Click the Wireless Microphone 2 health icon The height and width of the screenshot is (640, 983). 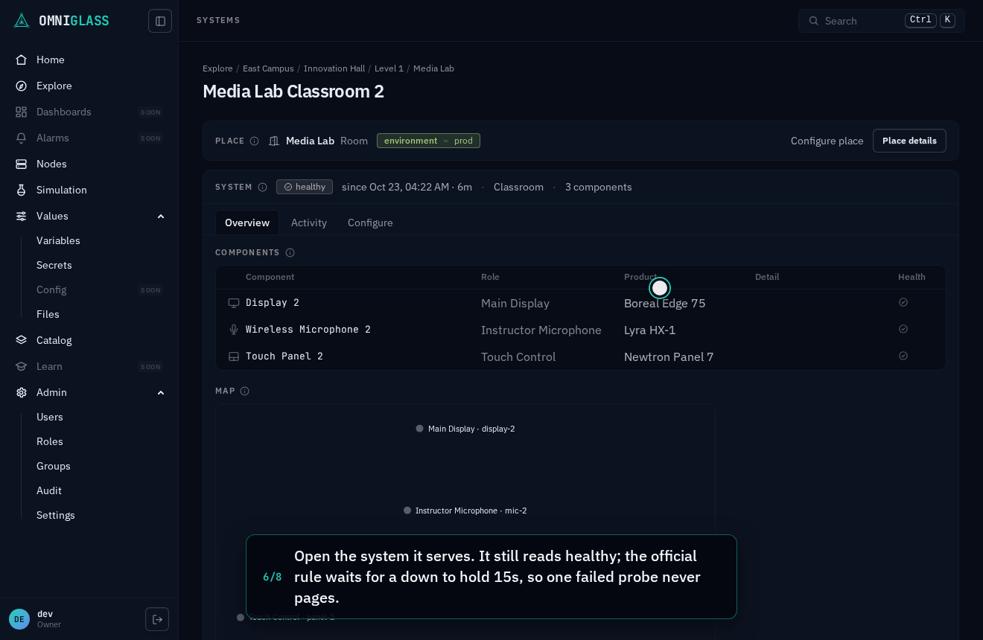(903, 329)
